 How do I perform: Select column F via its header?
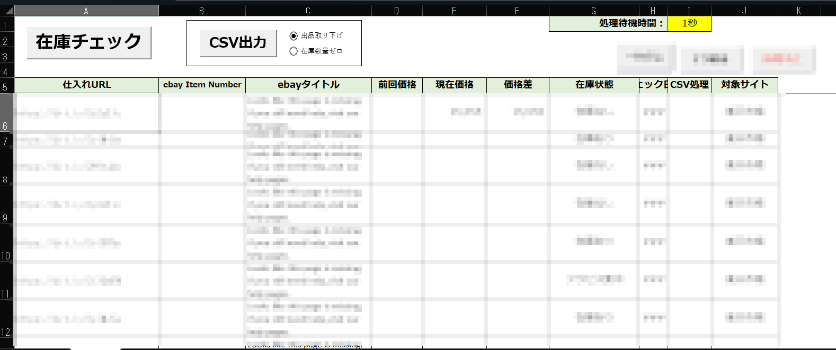tap(518, 11)
